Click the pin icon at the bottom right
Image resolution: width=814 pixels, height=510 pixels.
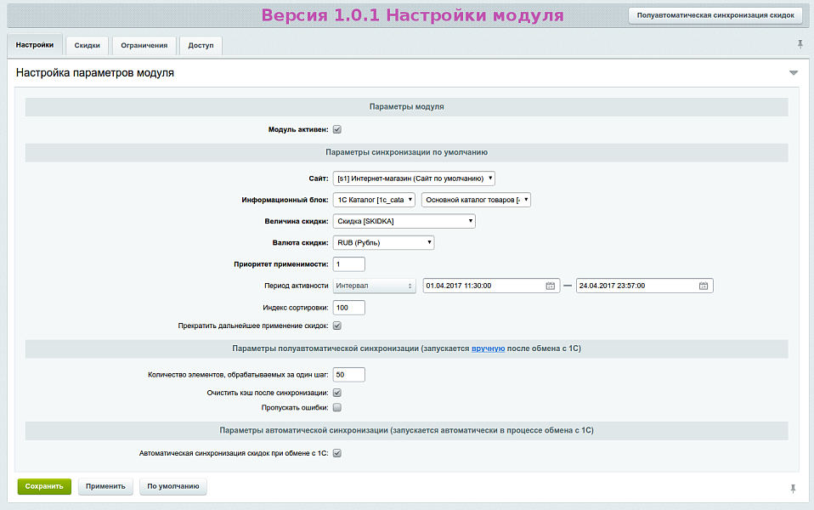click(x=793, y=488)
